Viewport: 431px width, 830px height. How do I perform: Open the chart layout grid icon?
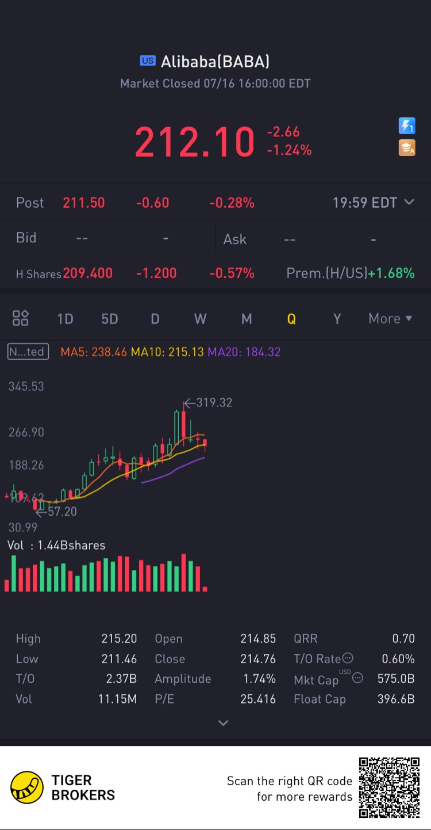click(21, 318)
